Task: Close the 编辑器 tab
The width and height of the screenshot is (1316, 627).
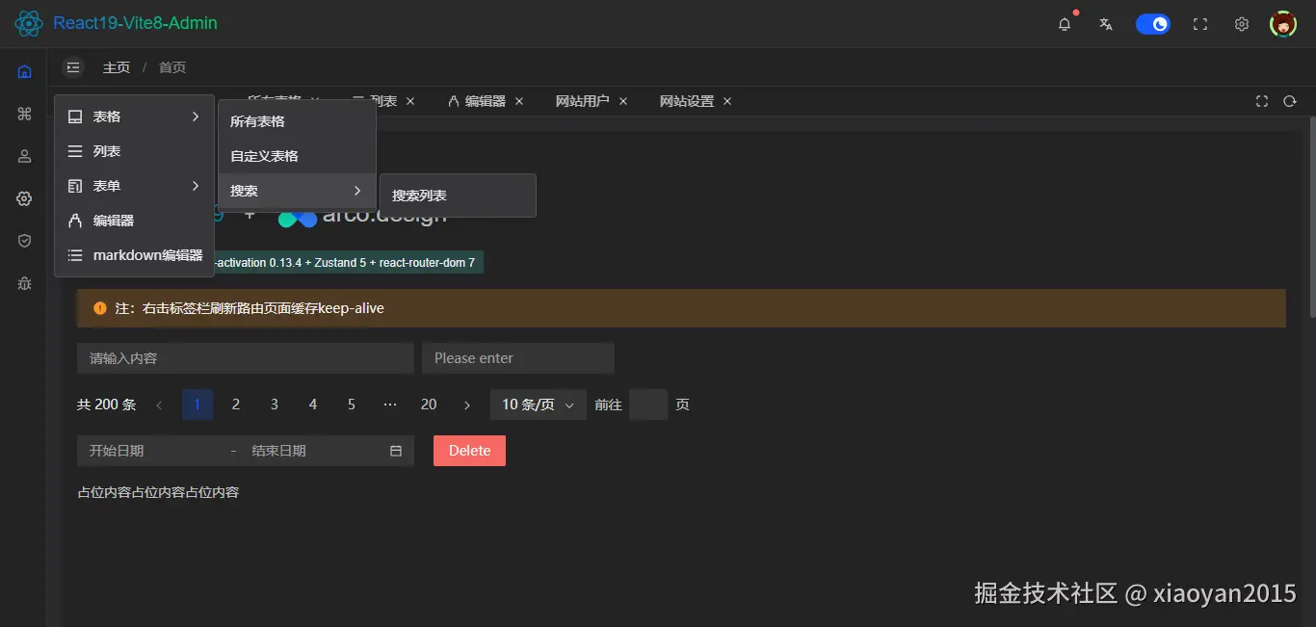Action: (519, 101)
